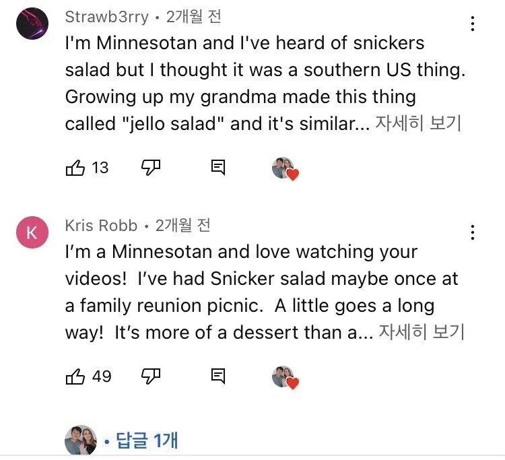The width and height of the screenshot is (505, 460).
Task: Like Kris Robb's comment with thumbs up
Action: 75,376
